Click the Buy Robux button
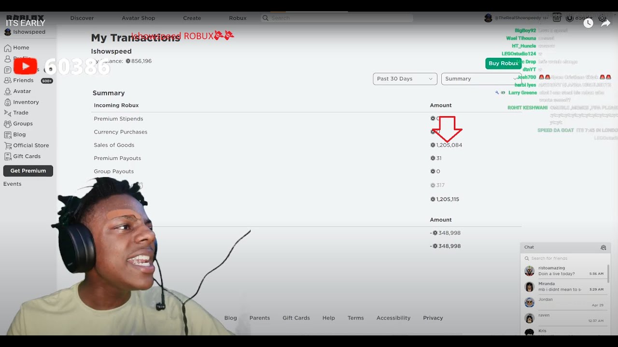This screenshot has height=347, width=618. pos(503,63)
